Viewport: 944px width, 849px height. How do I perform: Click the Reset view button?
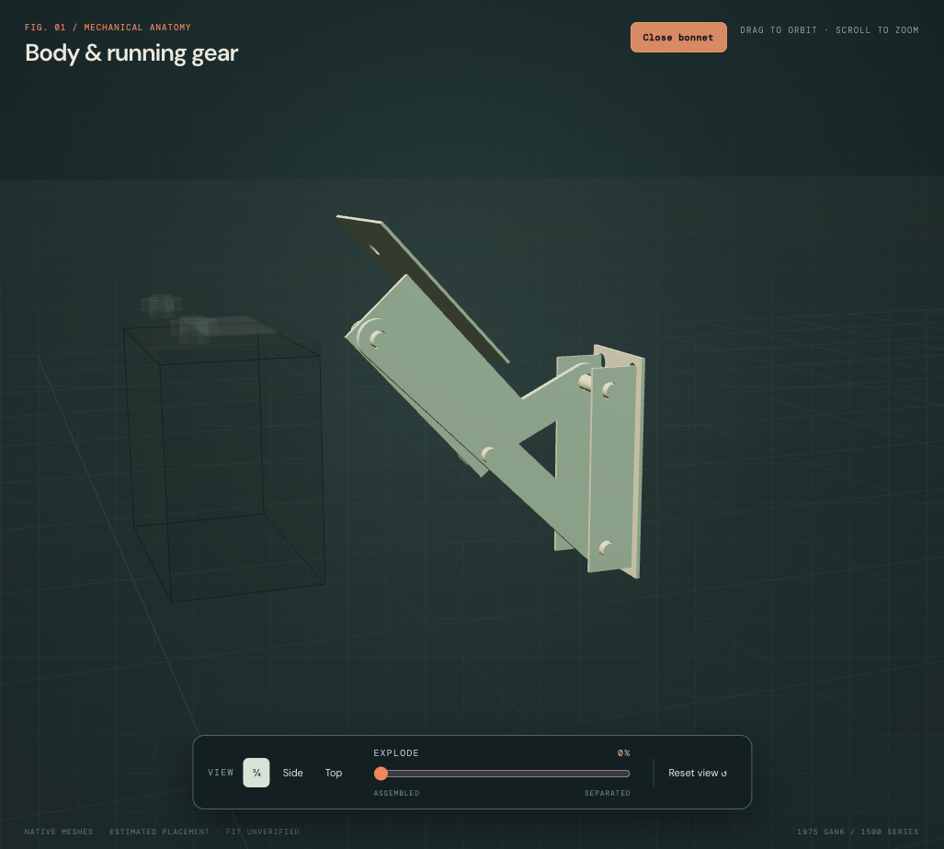697,773
